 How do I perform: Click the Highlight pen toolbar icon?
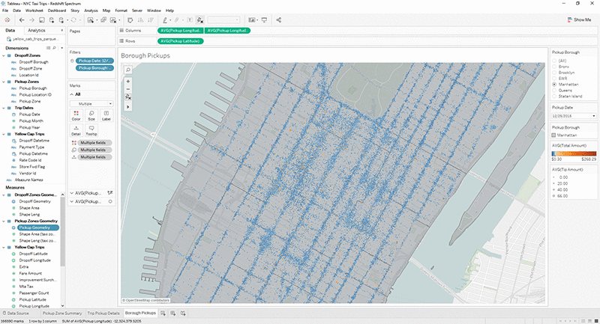pos(165,20)
